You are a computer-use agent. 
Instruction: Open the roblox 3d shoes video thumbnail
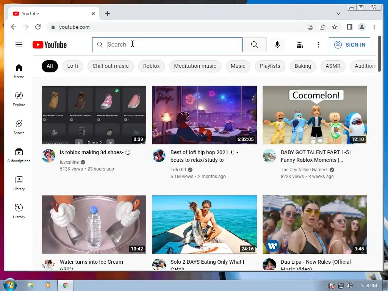tap(94, 115)
